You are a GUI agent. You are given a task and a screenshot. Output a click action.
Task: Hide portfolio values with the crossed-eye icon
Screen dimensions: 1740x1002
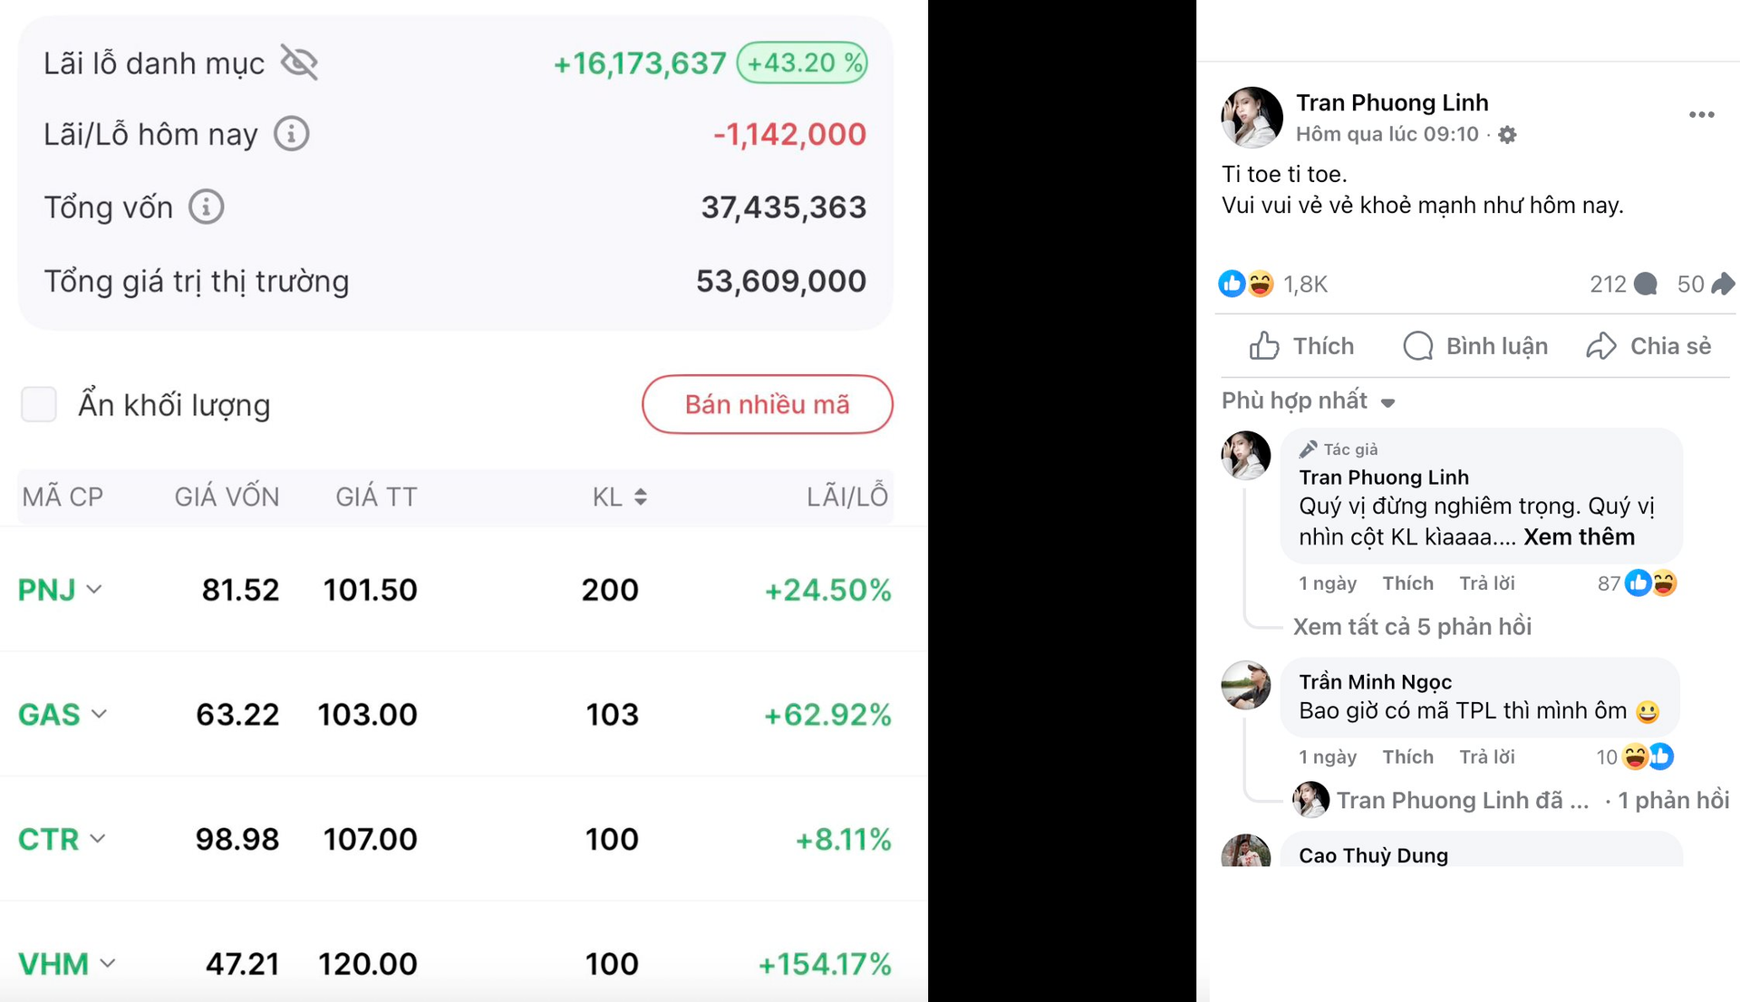300,62
